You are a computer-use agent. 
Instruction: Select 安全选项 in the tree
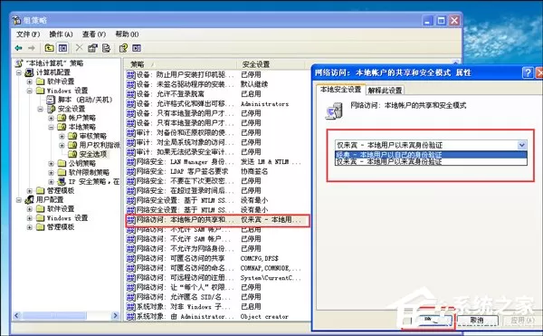93,154
